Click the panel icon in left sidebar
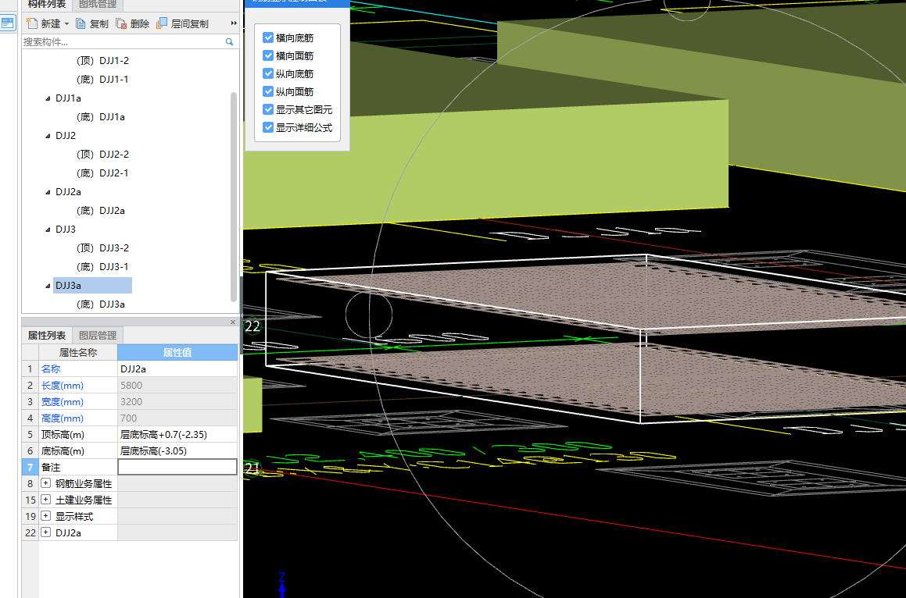The height and width of the screenshot is (598, 906). [x=8, y=23]
